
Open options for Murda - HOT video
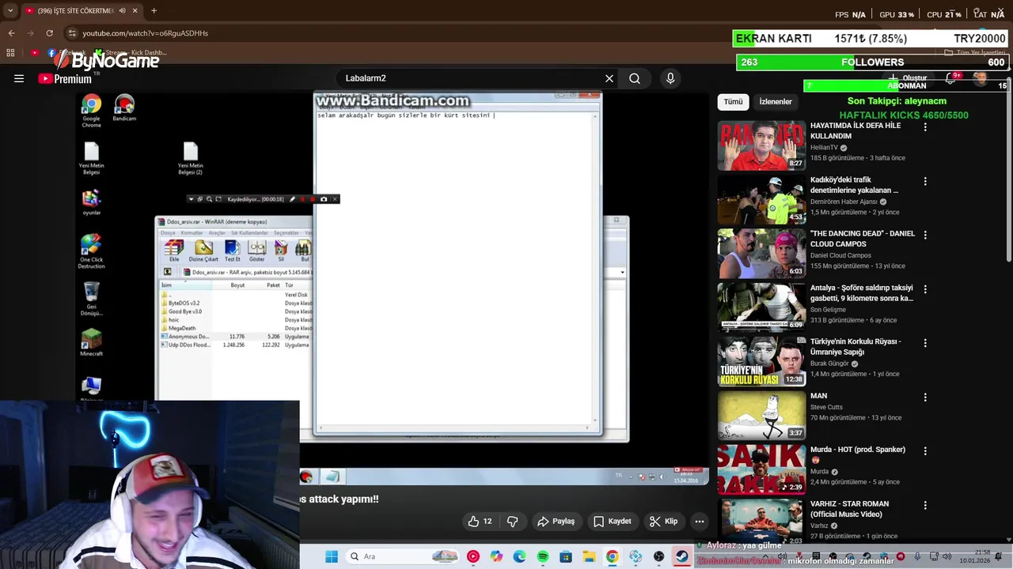(925, 451)
